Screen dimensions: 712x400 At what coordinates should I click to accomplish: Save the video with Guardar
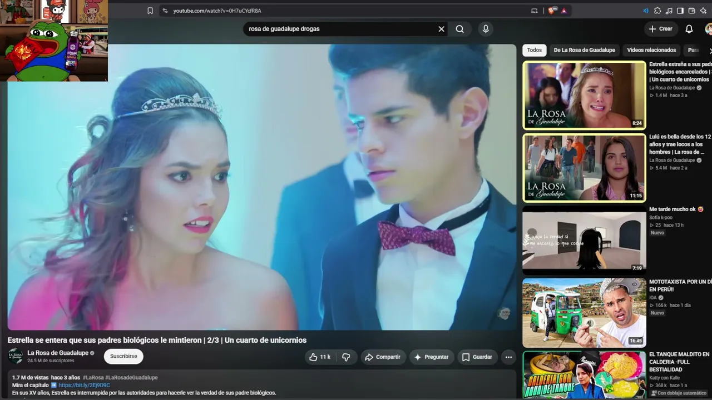(x=477, y=357)
